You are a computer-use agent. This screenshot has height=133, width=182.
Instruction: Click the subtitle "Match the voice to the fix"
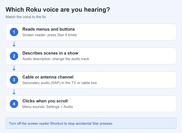click(26, 17)
